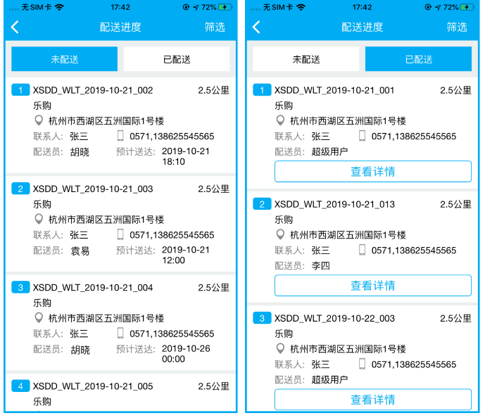Select 已配送 tab in right screen
485x418 pixels.
tap(419, 58)
